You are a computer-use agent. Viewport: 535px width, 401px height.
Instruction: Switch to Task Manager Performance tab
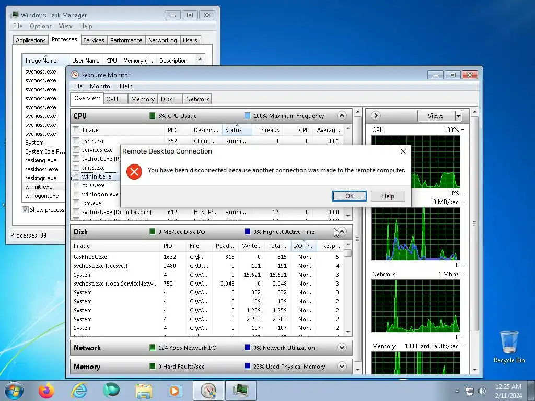(x=126, y=40)
